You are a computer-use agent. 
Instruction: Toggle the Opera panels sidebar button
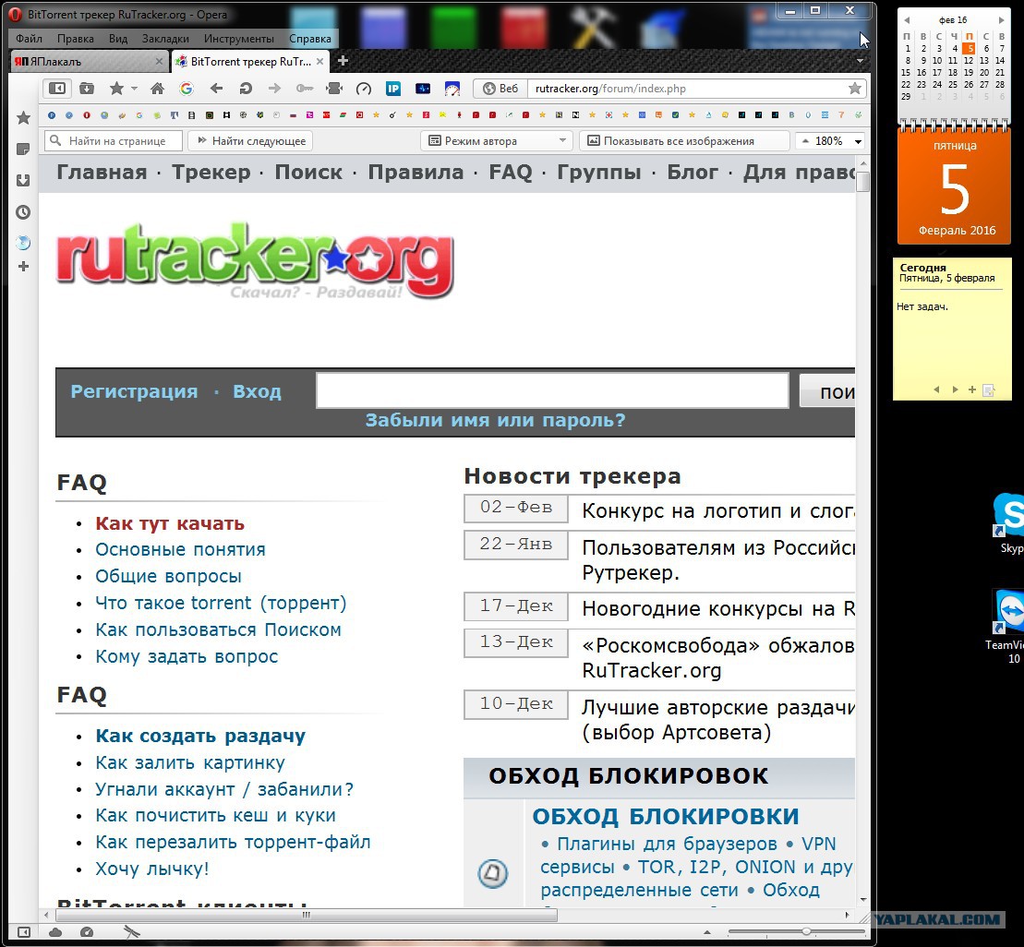[57, 88]
